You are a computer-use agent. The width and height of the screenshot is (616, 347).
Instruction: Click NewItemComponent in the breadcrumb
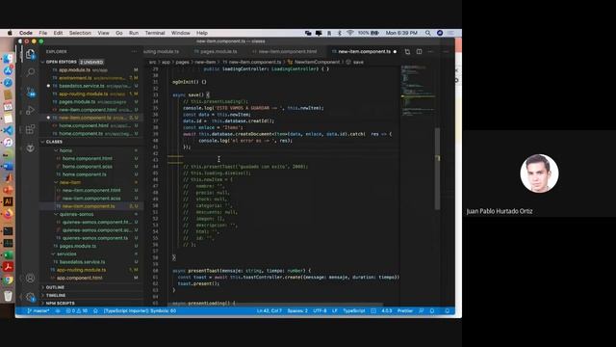(317, 62)
